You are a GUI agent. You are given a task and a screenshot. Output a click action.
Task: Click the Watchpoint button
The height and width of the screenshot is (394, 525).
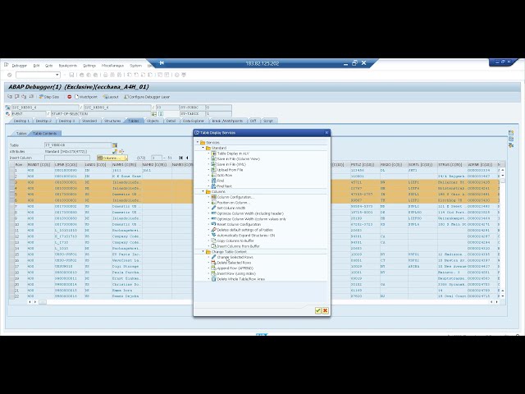86,97
